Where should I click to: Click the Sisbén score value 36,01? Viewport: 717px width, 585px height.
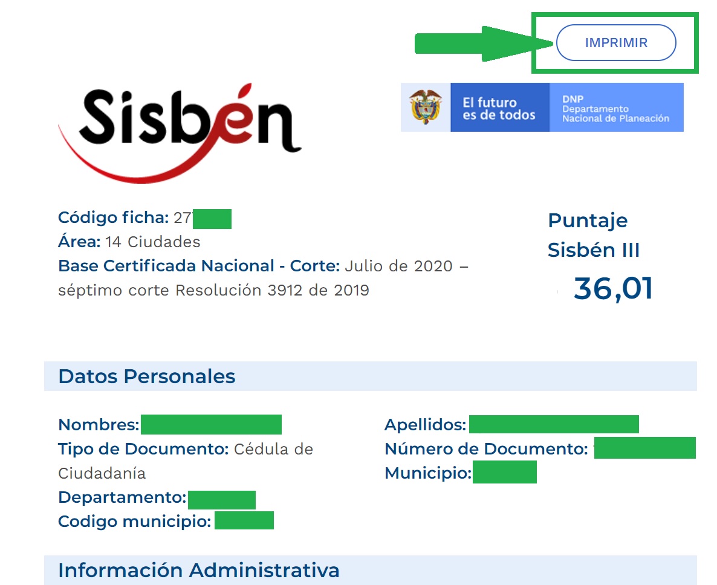tap(613, 288)
